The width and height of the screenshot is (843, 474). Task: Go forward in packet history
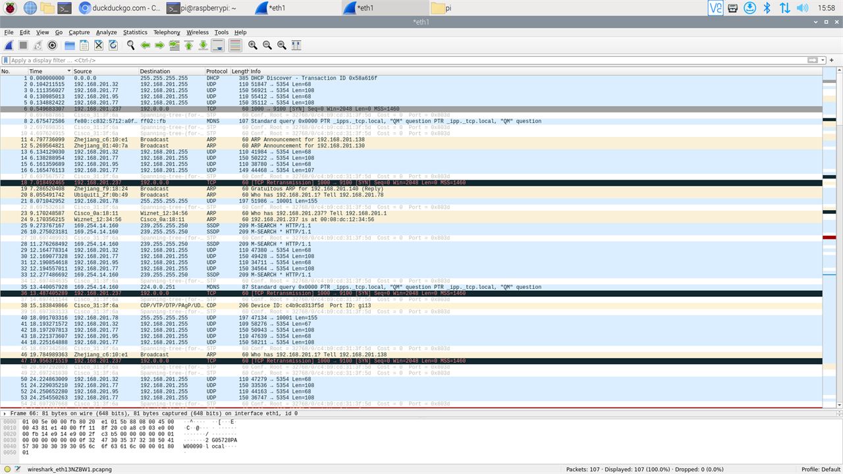159,45
